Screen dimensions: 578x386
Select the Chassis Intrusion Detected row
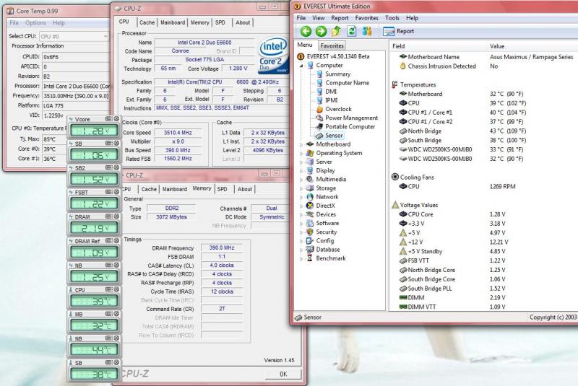pyautogui.click(x=483, y=66)
